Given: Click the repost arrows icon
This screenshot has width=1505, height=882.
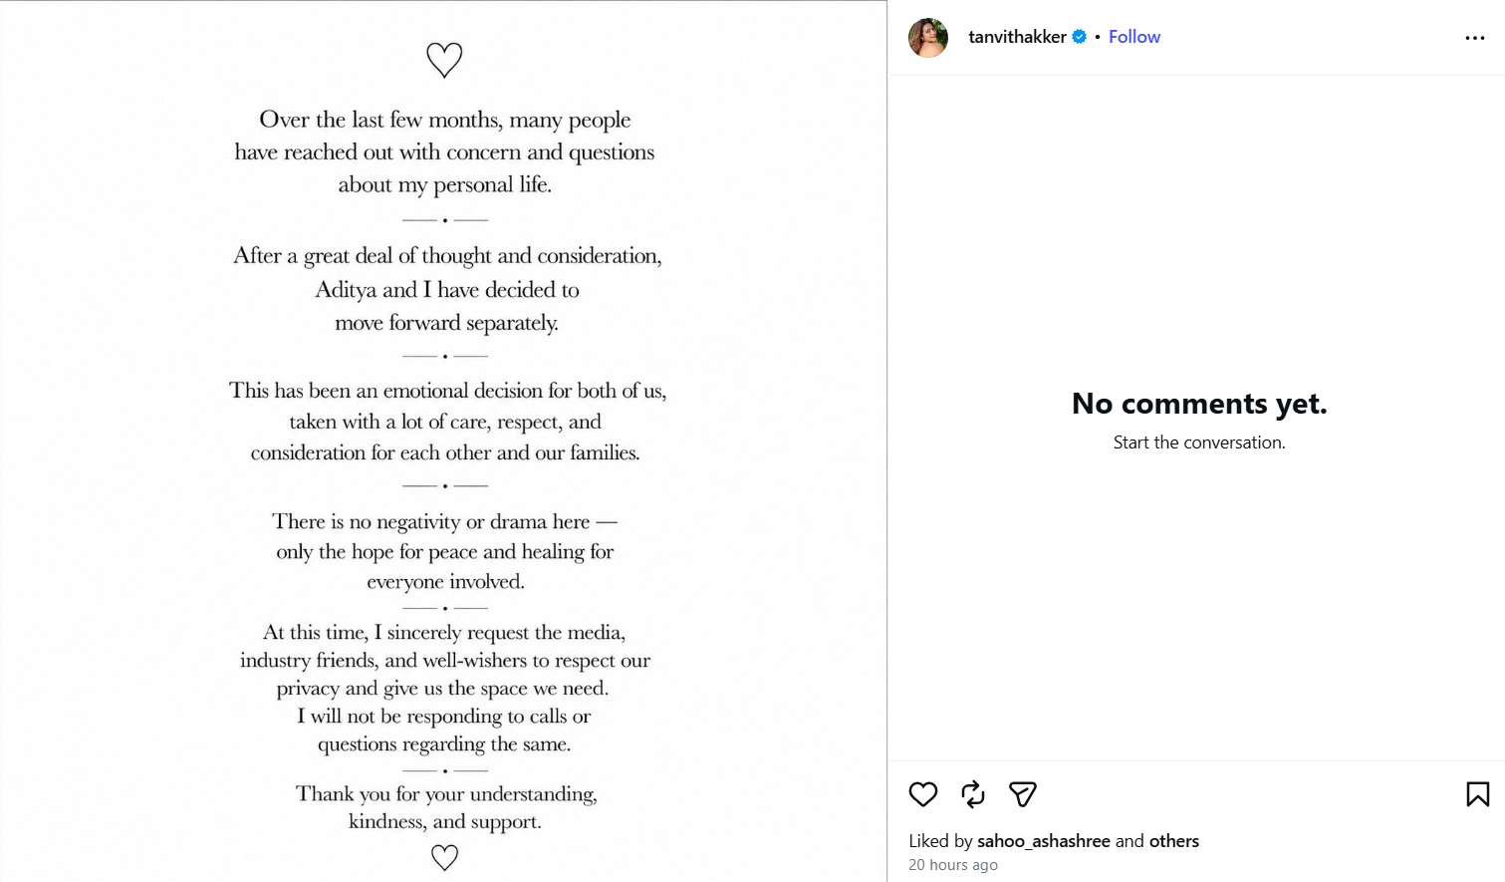Looking at the screenshot, I should tap(973, 794).
